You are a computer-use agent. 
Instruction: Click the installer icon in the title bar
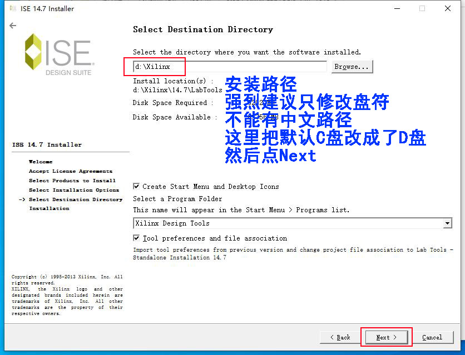tap(13, 8)
